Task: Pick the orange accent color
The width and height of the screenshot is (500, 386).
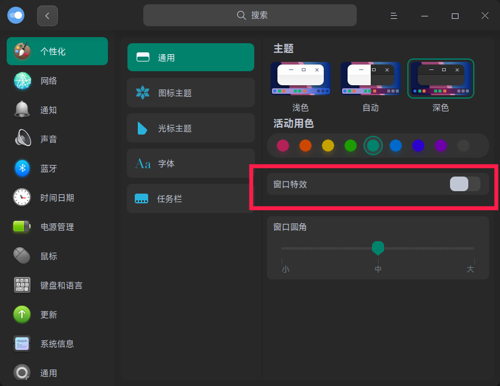Action: [305, 146]
